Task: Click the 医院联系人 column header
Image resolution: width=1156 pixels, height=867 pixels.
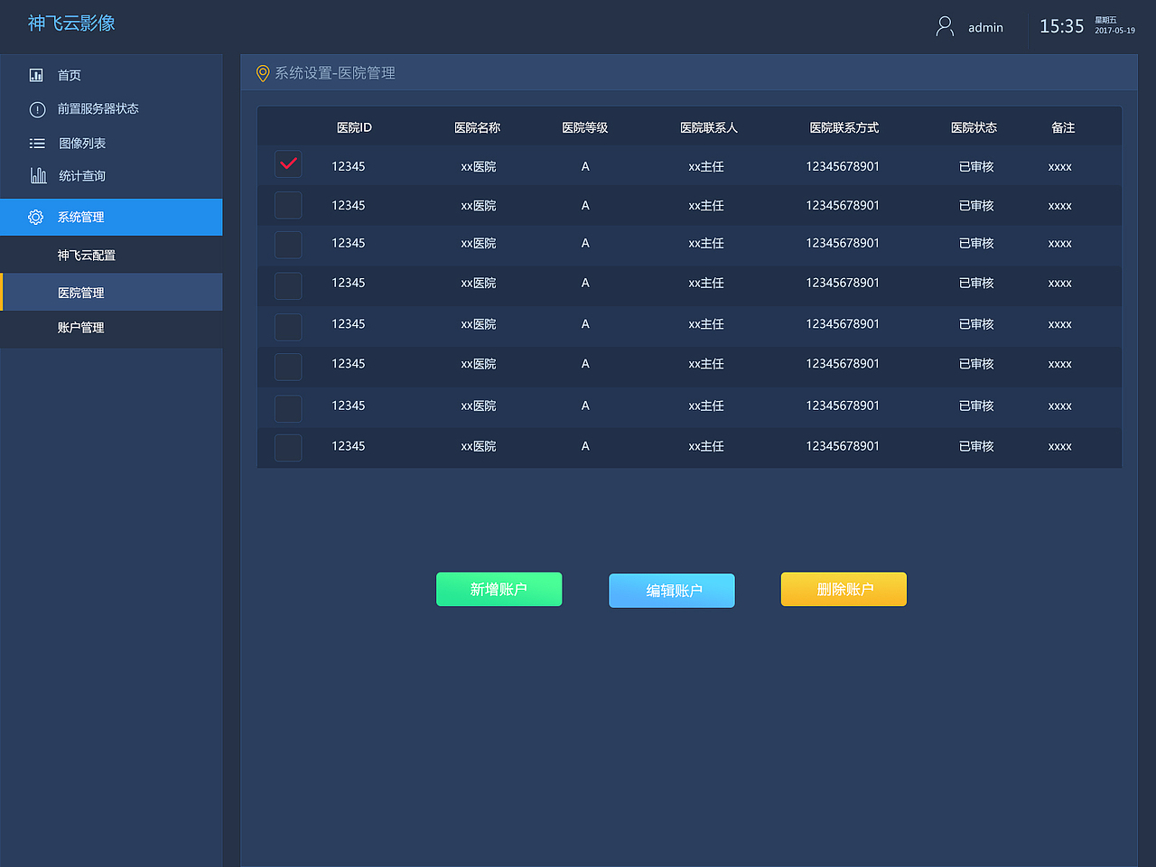Action: [x=709, y=127]
